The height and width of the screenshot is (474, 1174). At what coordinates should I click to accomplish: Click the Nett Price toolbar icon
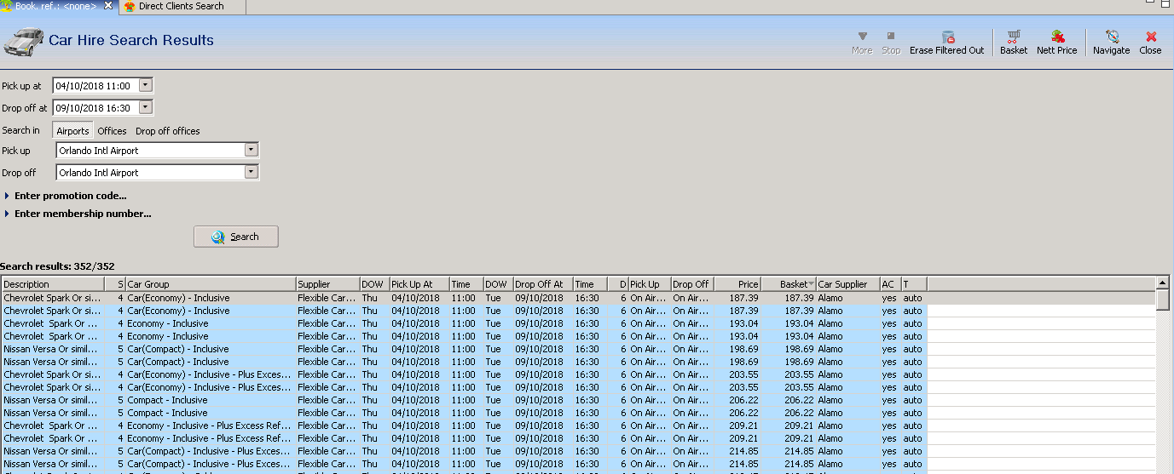[x=1057, y=43]
